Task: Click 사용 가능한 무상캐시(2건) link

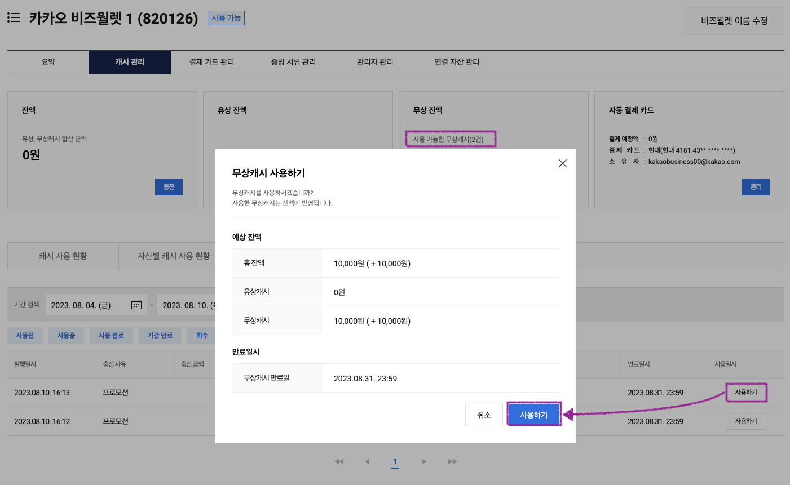Action: 448,139
